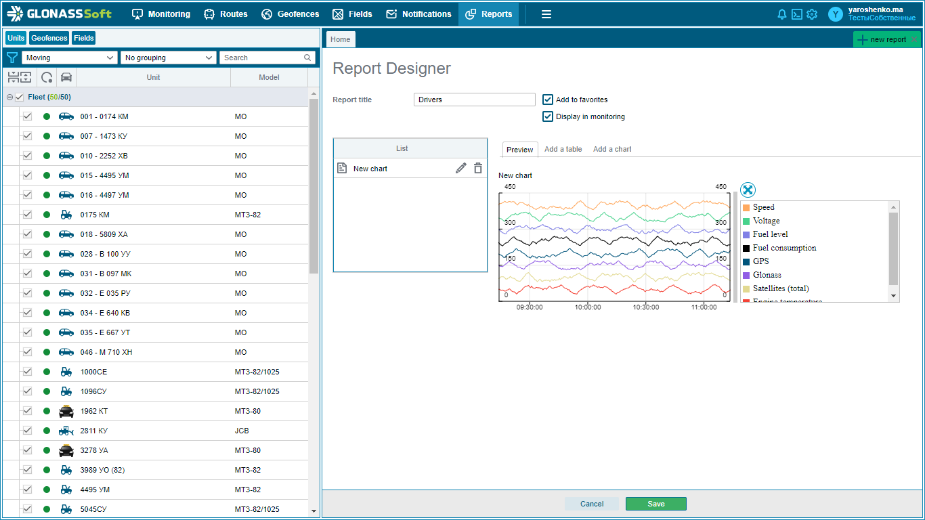Uncheck unit 010 - 2252 ХВ

coord(27,156)
